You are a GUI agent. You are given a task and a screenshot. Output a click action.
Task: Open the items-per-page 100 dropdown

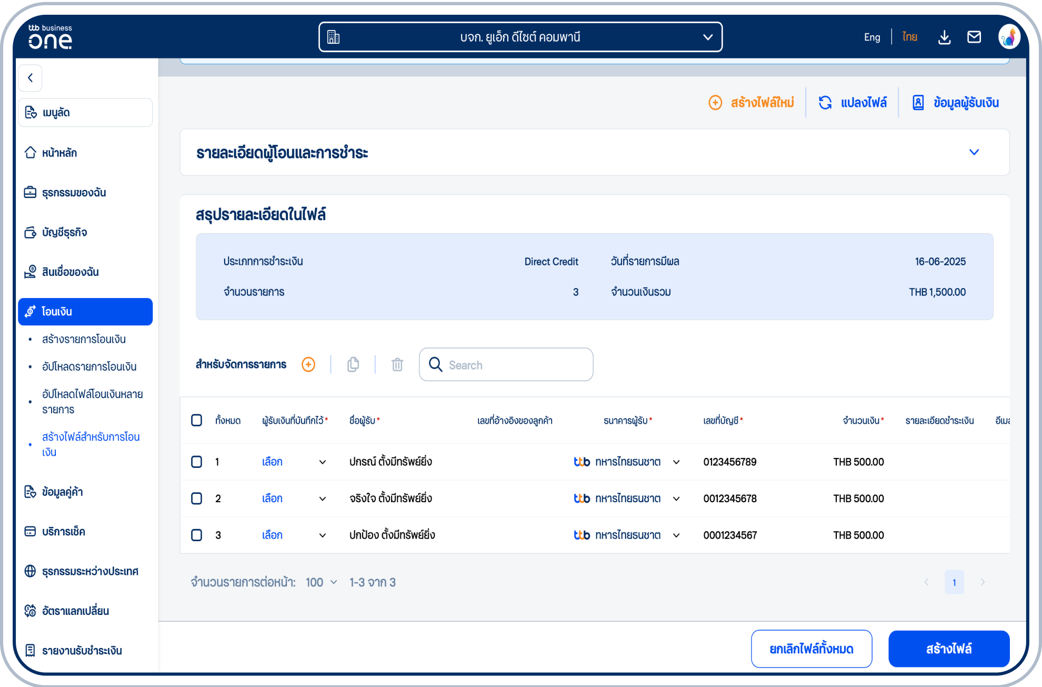pyautogui.click(x=320, y=582)
